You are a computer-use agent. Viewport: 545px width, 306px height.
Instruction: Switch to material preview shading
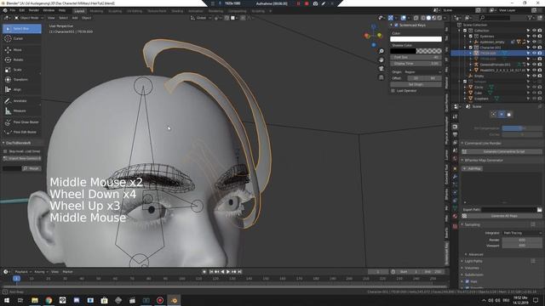(434, 18)
